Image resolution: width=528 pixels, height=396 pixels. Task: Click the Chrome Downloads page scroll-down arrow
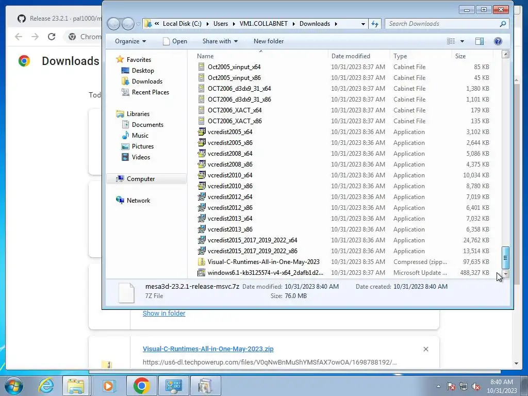click(x=517, y=364)
